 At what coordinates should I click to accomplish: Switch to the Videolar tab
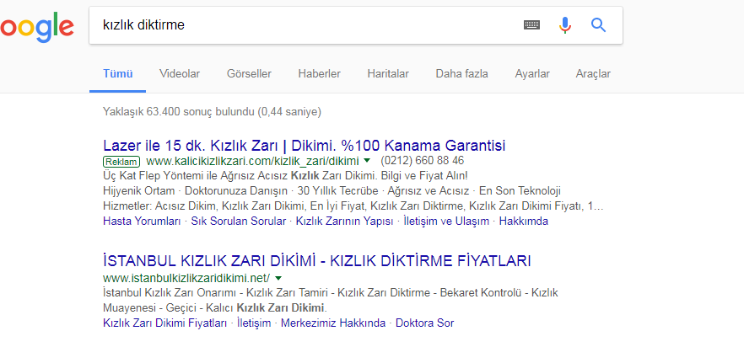(180, 74)
